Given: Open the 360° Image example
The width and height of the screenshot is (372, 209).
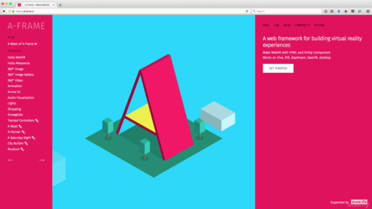Looking at the screenshot, I should point(16,69).
